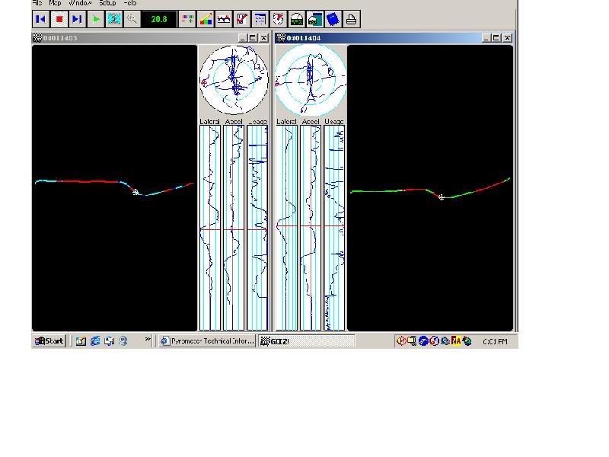
Task: Click the left window's friction circle plot
Action: click(x=234, y=79)
